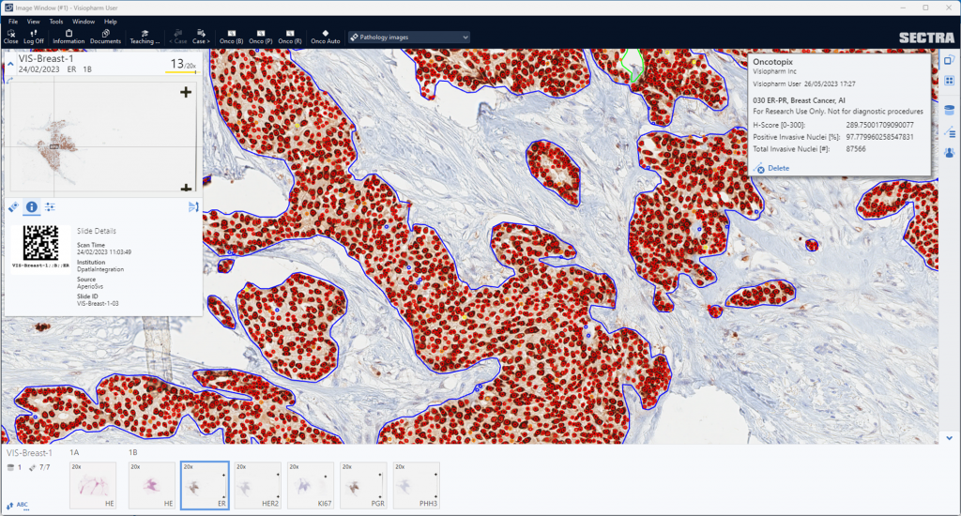Open the Pathology images dropdown
Image resolution: width=961 pixels, height=516 pixels.
(x=408, y=38)
